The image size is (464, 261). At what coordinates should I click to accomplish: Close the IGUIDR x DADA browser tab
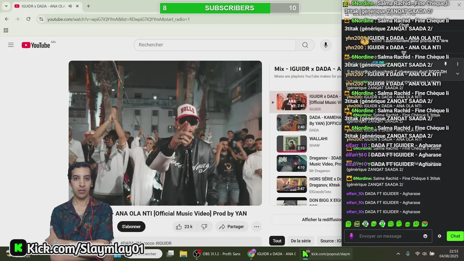pyautogui.click(x=78, y=6)
